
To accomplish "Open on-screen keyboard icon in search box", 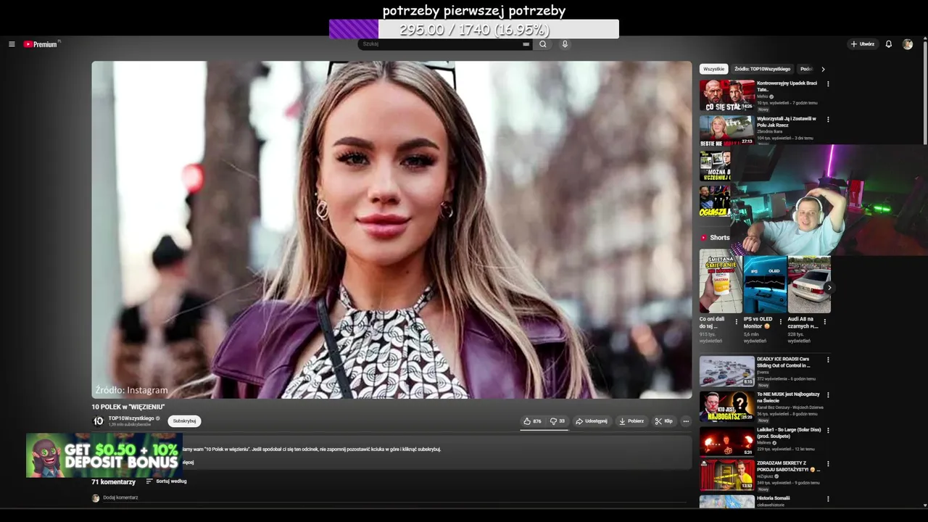I will tap(526, 44).
